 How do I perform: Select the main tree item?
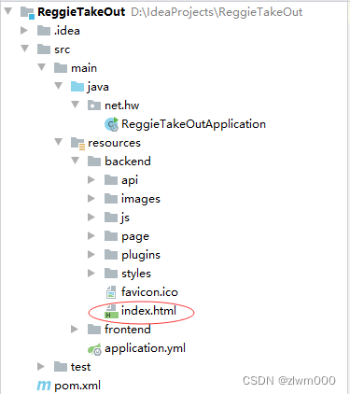point(84,68)
